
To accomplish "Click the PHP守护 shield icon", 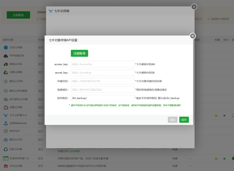I will (x=6, y=131).
